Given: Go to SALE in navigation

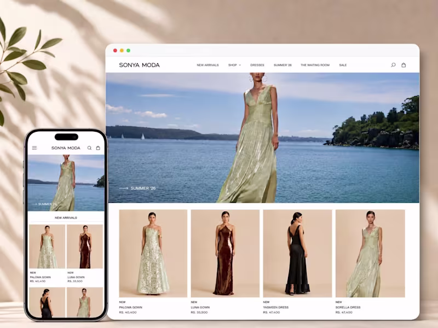Looking at the screenshot, I should [343, 65].
